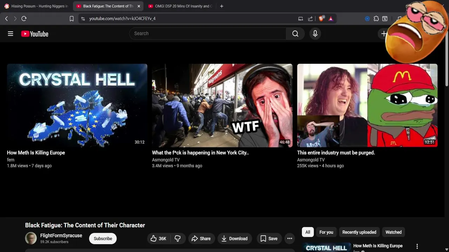Switch to the Hissing Possum browser tab
Image resolution: width=449 pixels, height=252 pixels.
coord(36,6)
